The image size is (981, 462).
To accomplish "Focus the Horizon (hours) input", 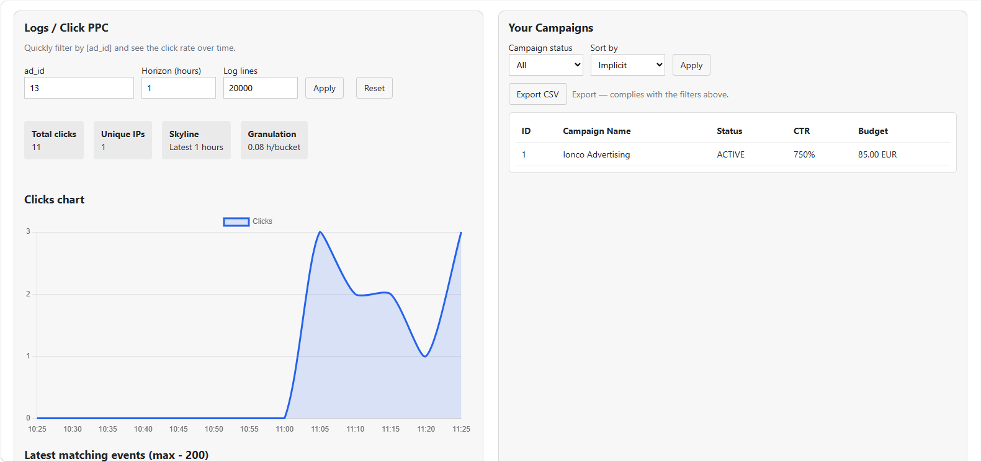I will [x=179, y=88].
